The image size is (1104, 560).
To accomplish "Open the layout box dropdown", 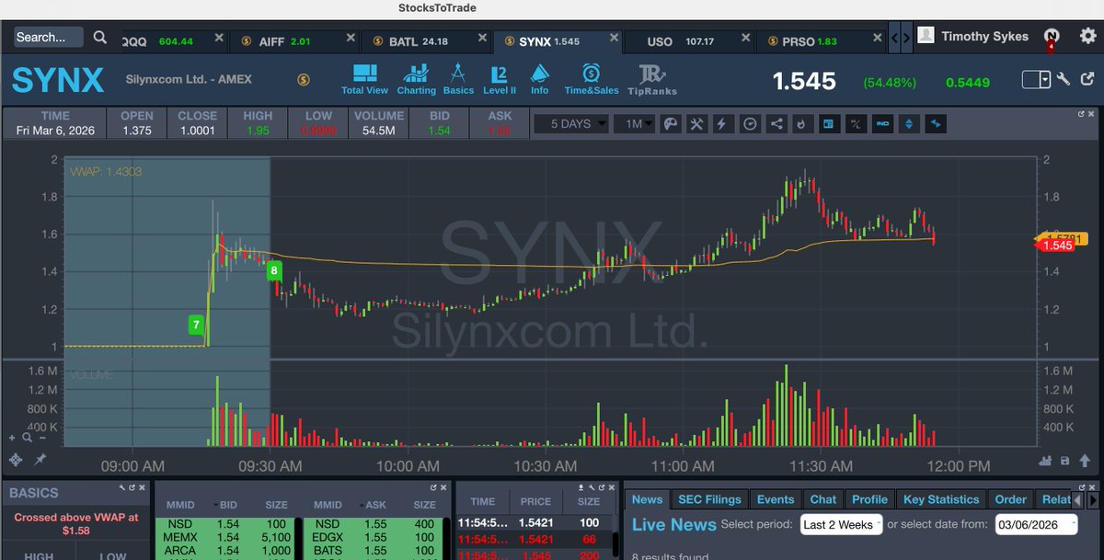I will (x=1036, y=80).
